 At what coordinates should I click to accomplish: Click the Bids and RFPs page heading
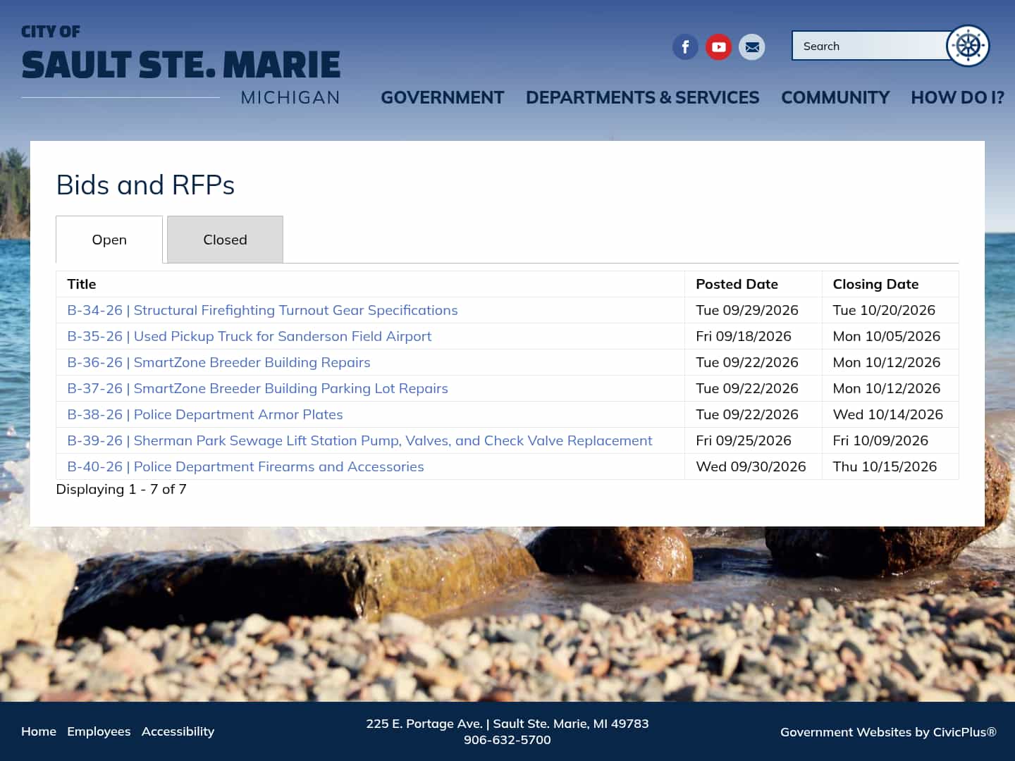(145, 185)
